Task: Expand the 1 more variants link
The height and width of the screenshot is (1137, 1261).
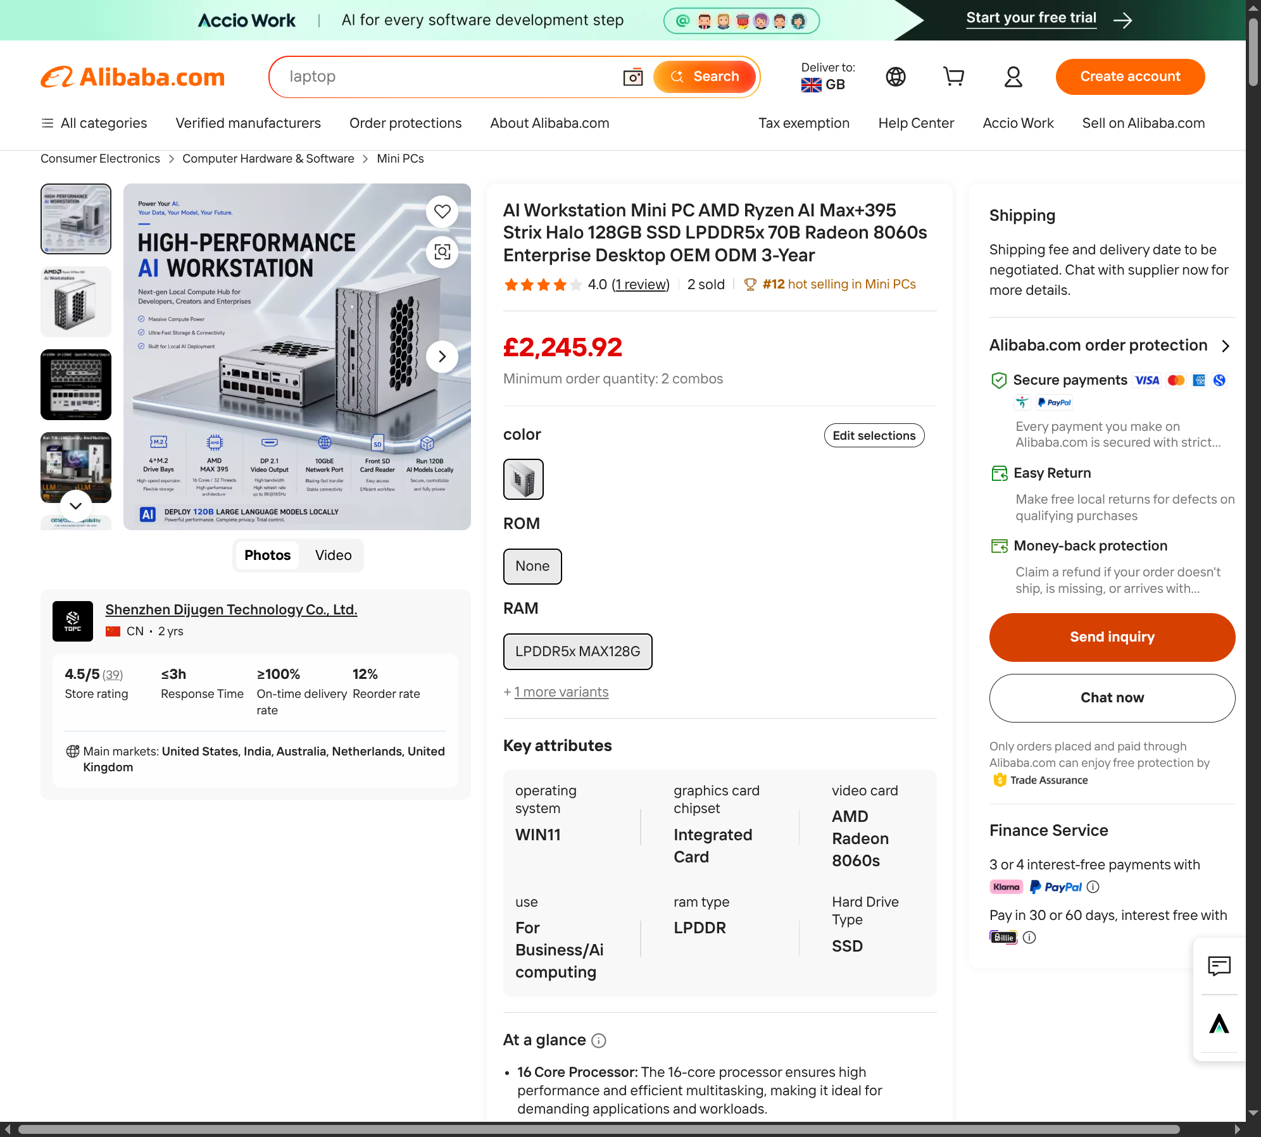Action: pyautogui.click(x=561, y=692)
